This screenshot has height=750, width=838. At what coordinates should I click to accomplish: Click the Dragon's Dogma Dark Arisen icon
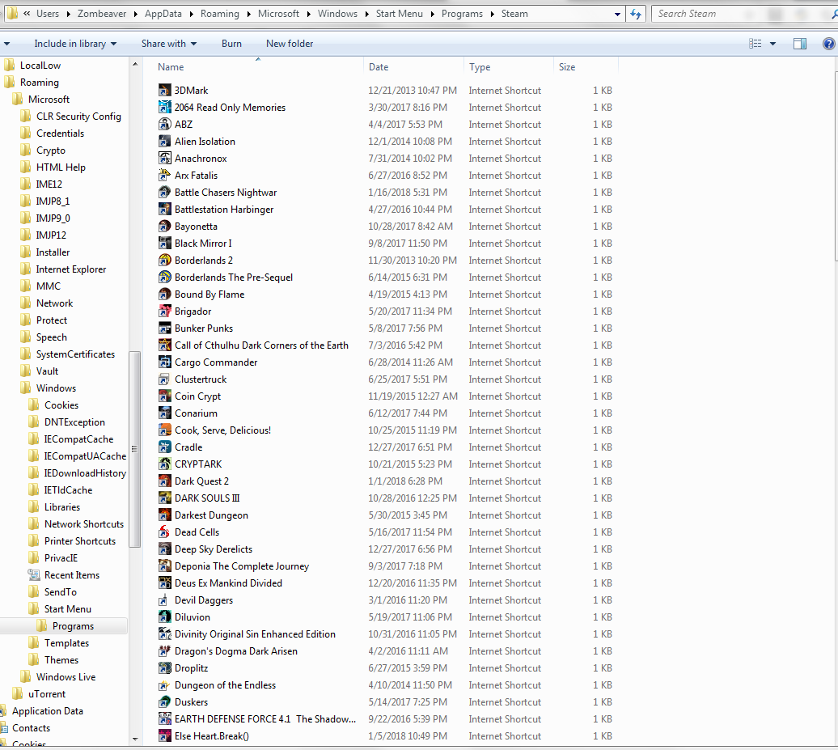[165, 651]
